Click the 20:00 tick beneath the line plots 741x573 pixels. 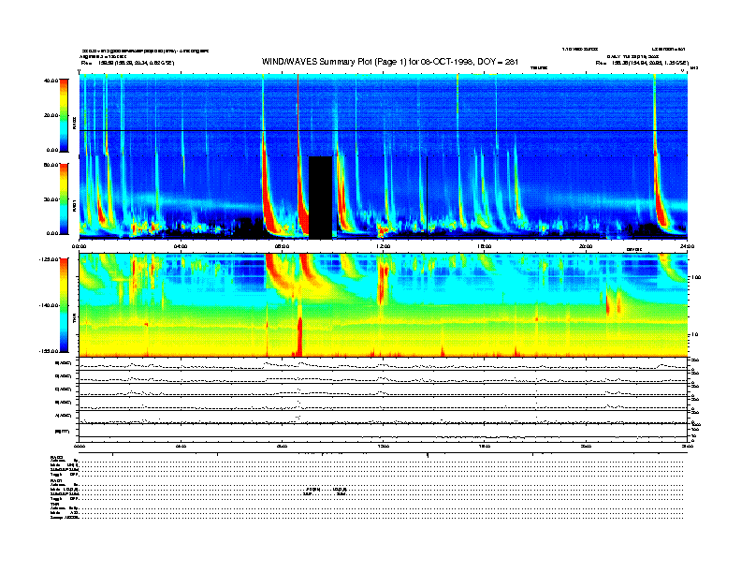click(586, 447)
